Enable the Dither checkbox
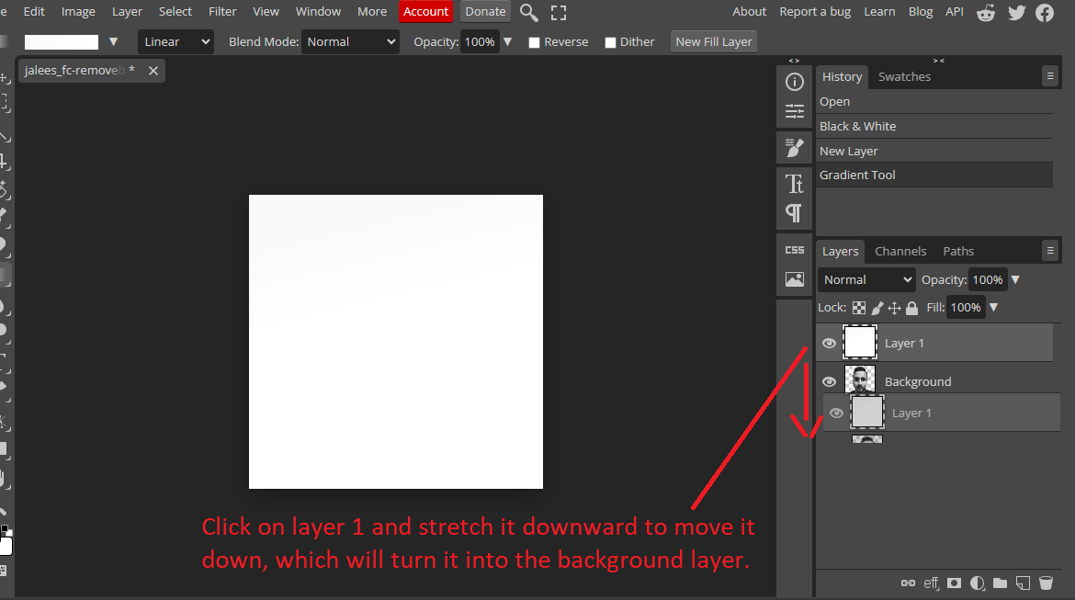This screenshot has width=1075, height=600. (610, 42)
